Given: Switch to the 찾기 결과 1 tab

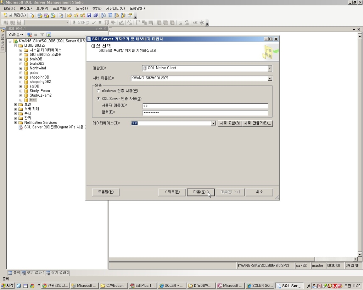Looking at the screenshot, I should click(x=33, y=273).
